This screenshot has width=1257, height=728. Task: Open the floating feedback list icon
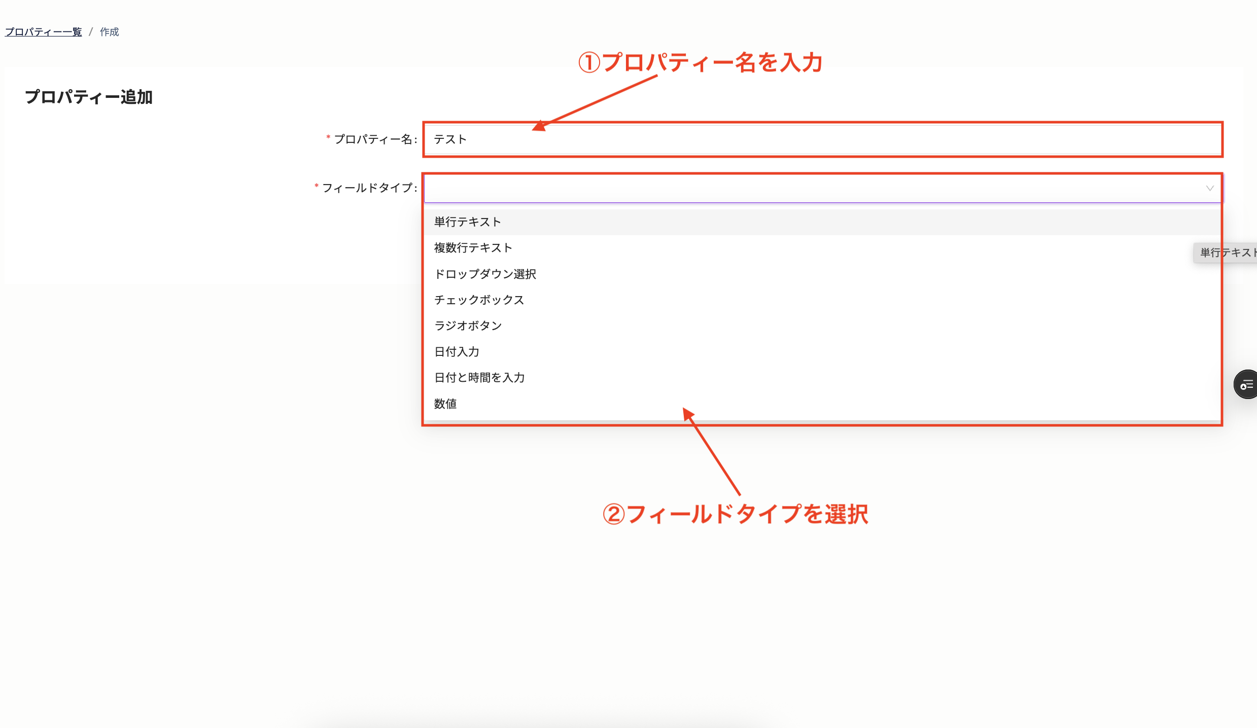[1246, 384]
